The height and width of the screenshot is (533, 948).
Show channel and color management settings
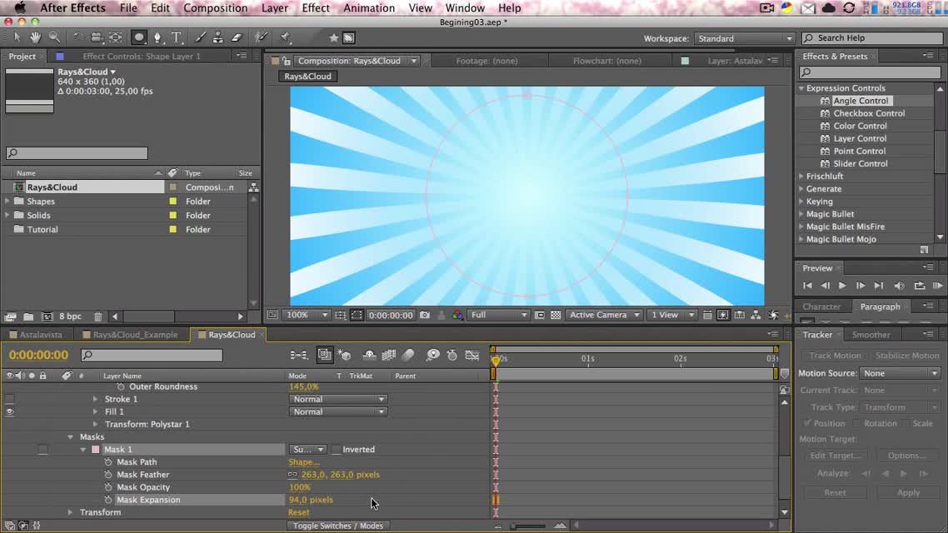(457, 315)
